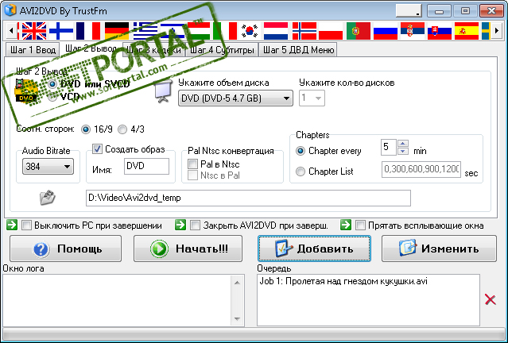Select Job 1 Пролетая над гнездом кукушки.avi
508x343 pixels.
pyautogui.click(x=343, y=281)
